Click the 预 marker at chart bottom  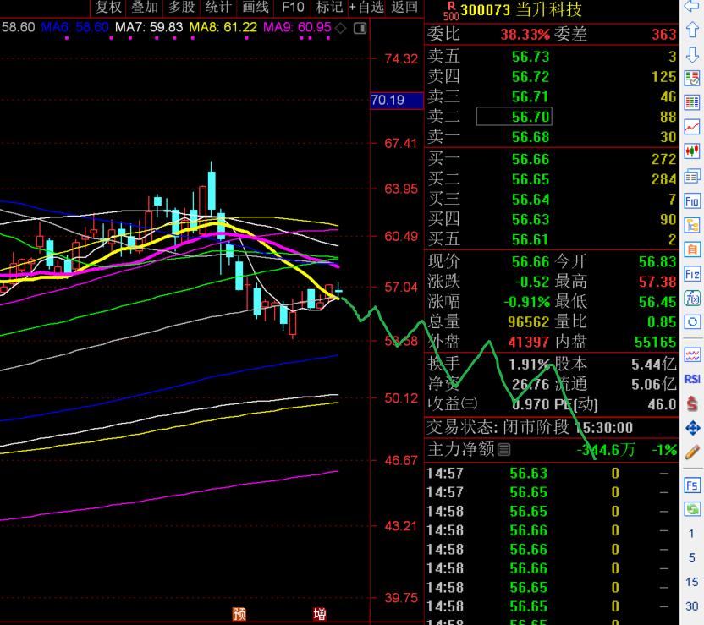[x=239, y=613]
